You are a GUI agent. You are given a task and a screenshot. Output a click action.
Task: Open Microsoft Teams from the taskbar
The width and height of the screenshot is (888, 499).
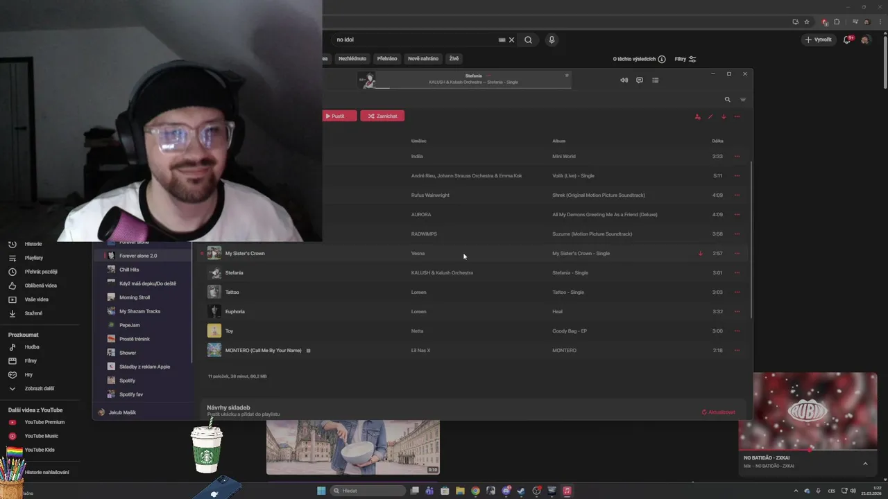(429, 491)
